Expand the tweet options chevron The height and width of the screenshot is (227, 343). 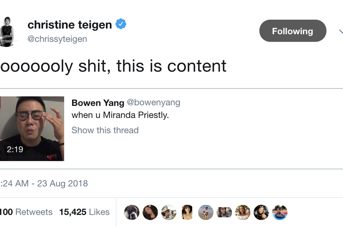point(341,31)
